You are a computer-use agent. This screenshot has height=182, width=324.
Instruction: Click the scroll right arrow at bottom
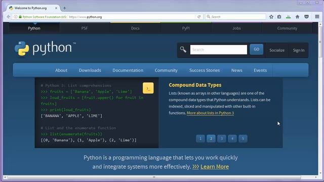coord(316,177)
